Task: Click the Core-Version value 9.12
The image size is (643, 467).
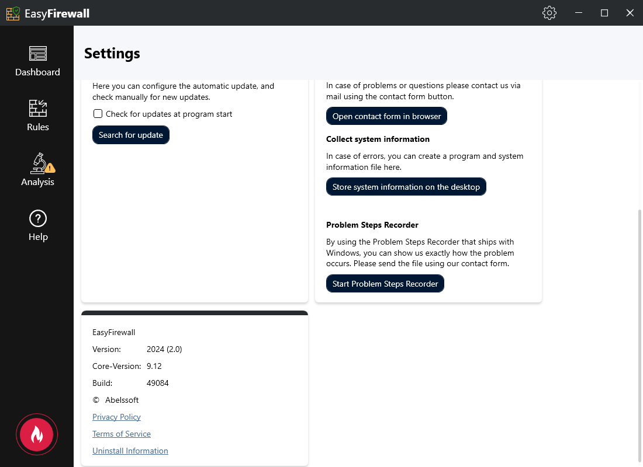Action: (154, 366)
